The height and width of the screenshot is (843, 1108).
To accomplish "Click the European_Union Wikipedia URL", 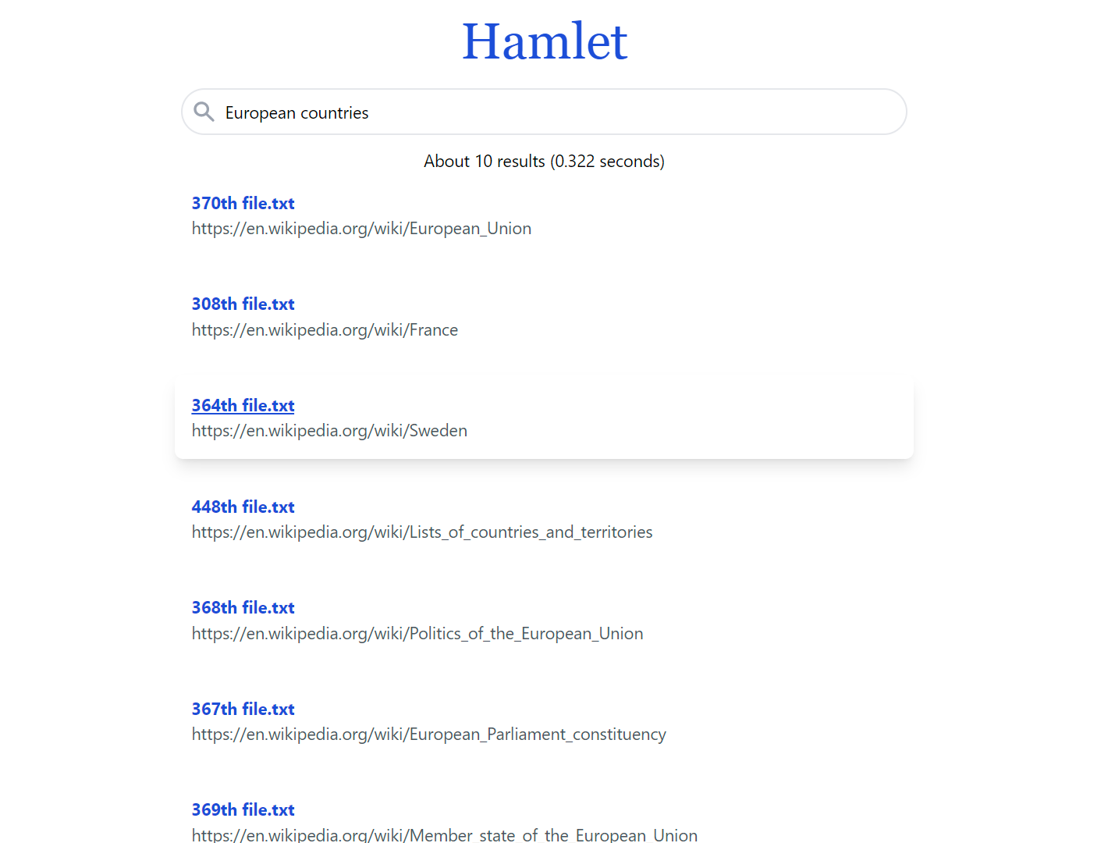I will 361,228.
